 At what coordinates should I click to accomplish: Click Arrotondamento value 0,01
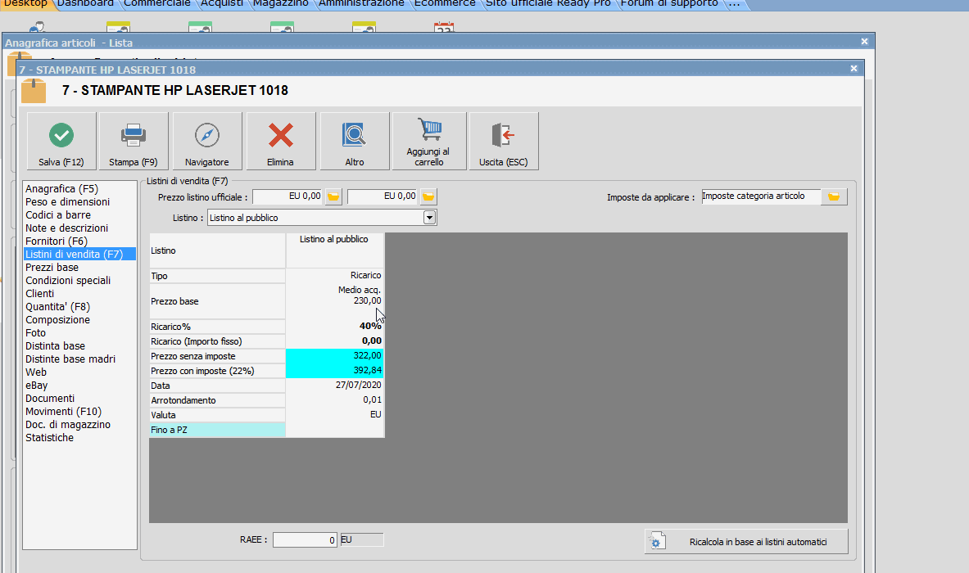point(334,400)
